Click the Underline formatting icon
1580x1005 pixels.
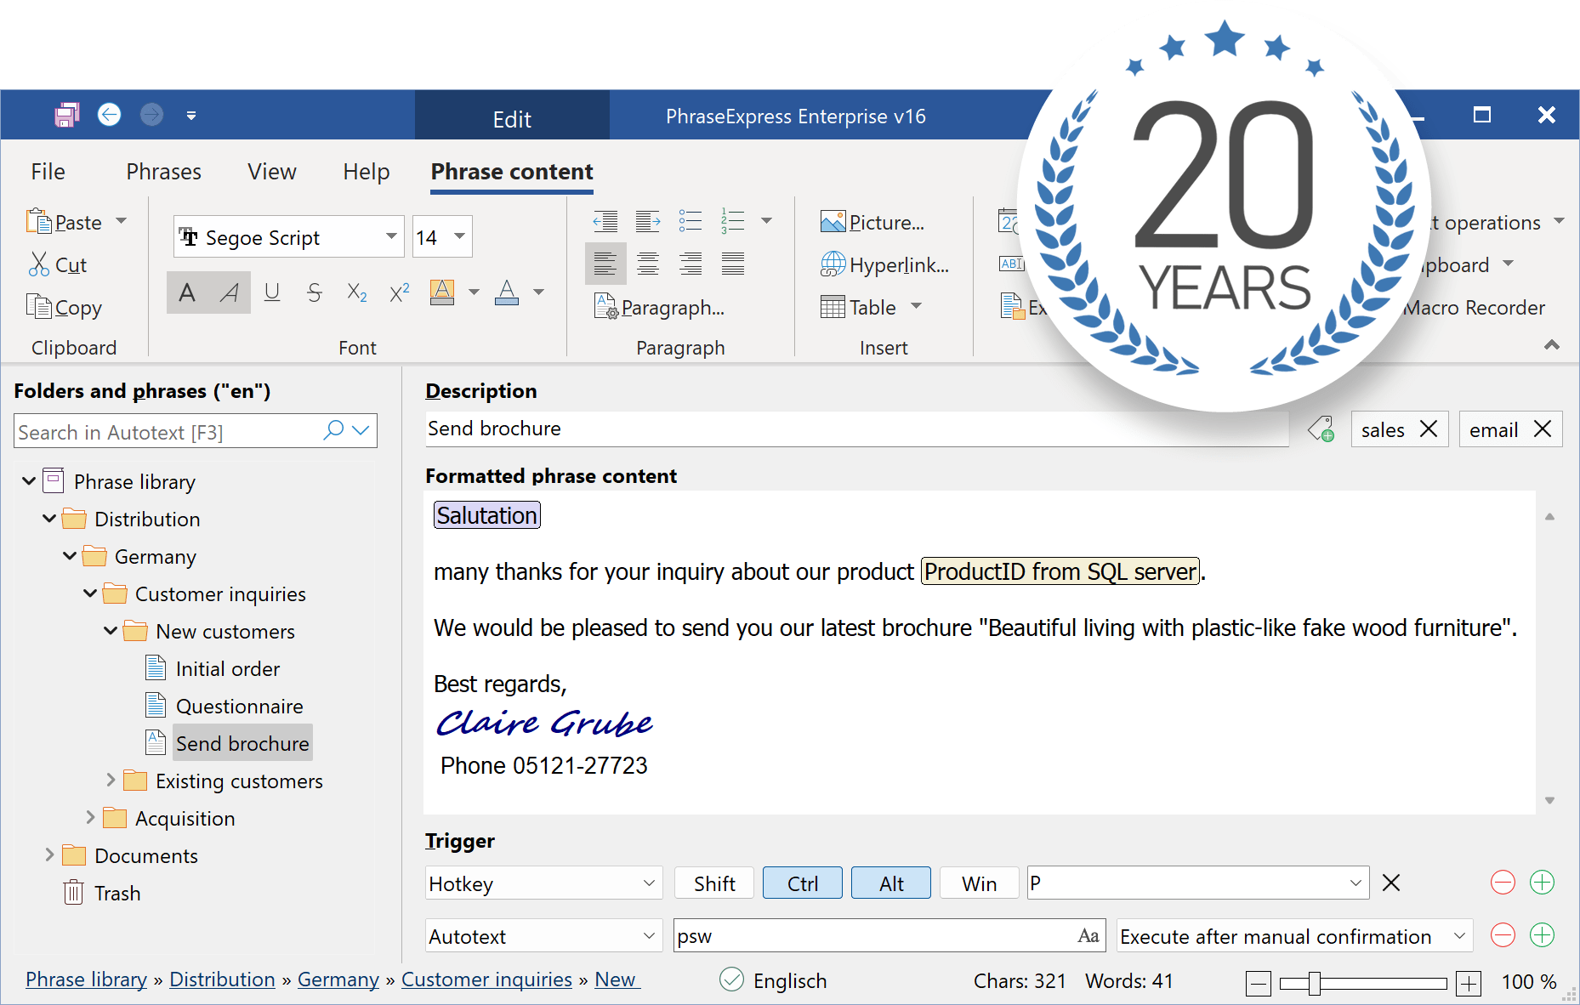click(272, 292)
